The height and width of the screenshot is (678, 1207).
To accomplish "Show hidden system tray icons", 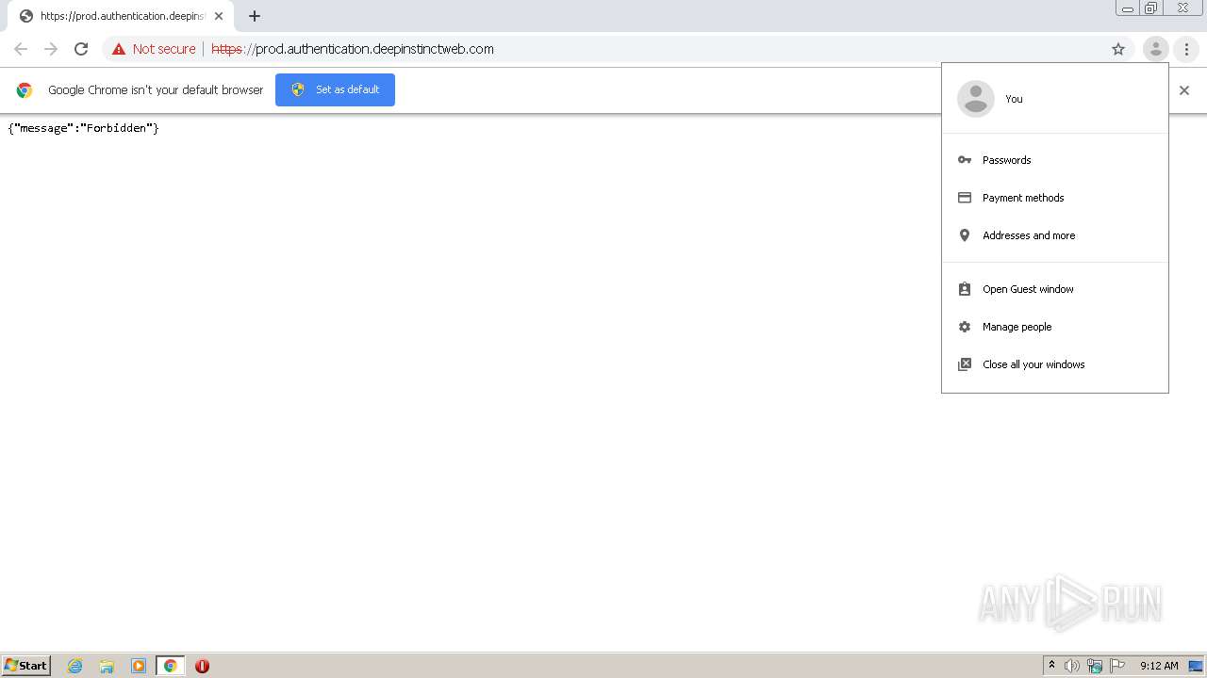I will [x=1051, y=666].
